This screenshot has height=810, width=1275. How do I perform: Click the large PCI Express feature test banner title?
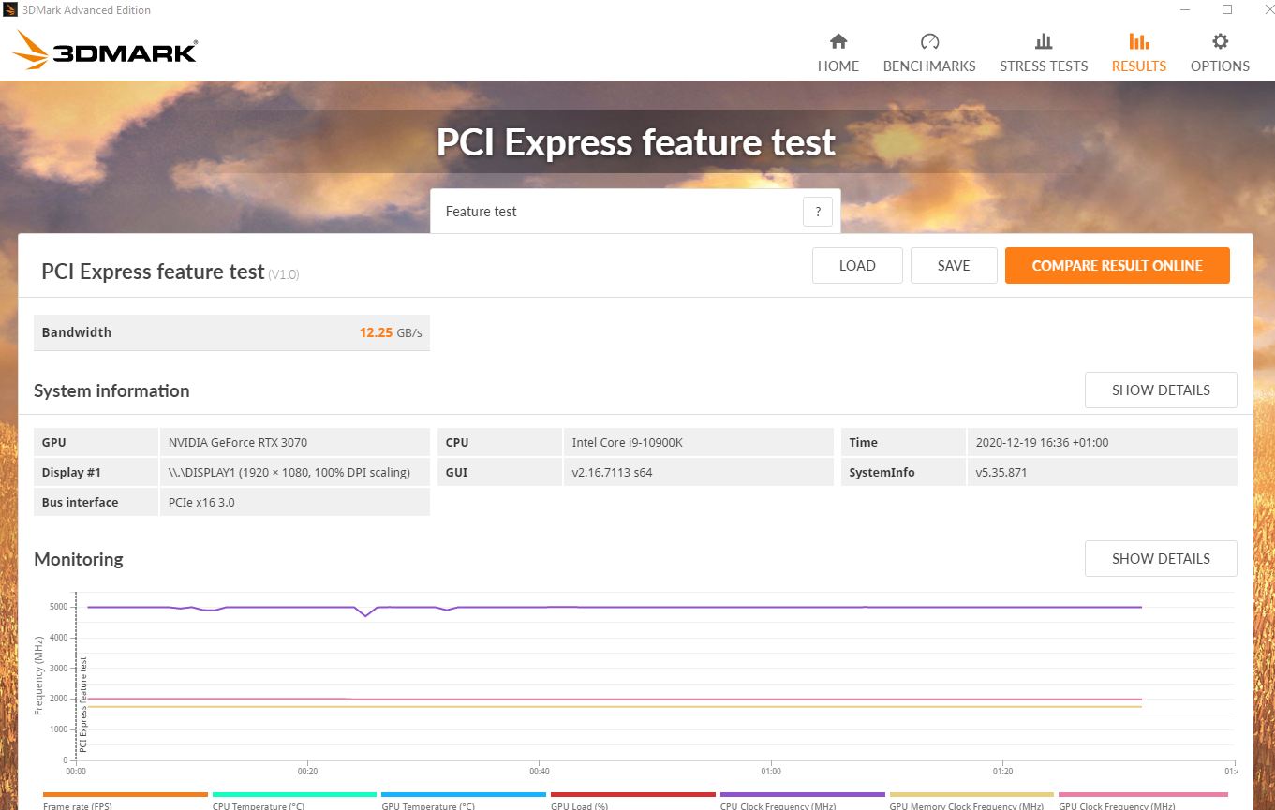point(635,142)
